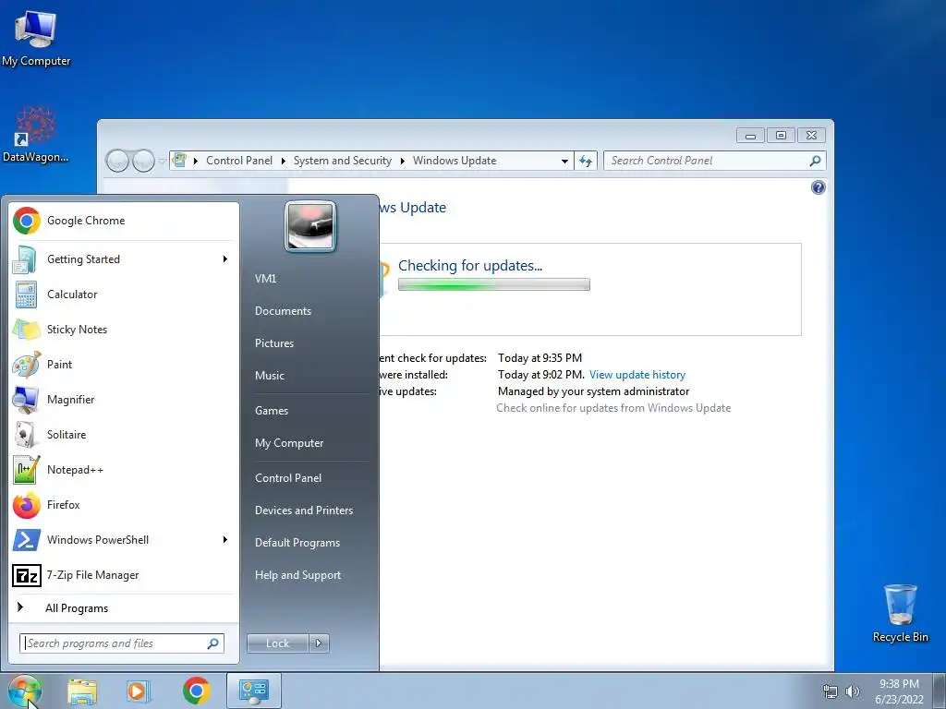Click the Checking for updates progress bar
The height and width of the screenshot is (709, 946).
click(x=493, y=284)
